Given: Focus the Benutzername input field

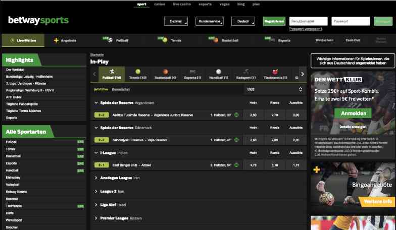Looking at the screenshot, I should click(x=308, y=21).
